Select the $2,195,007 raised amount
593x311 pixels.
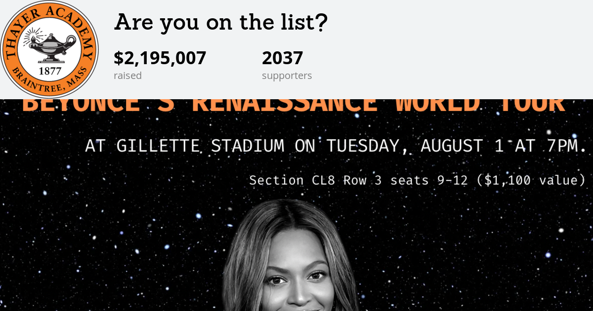tap(160, 58)
